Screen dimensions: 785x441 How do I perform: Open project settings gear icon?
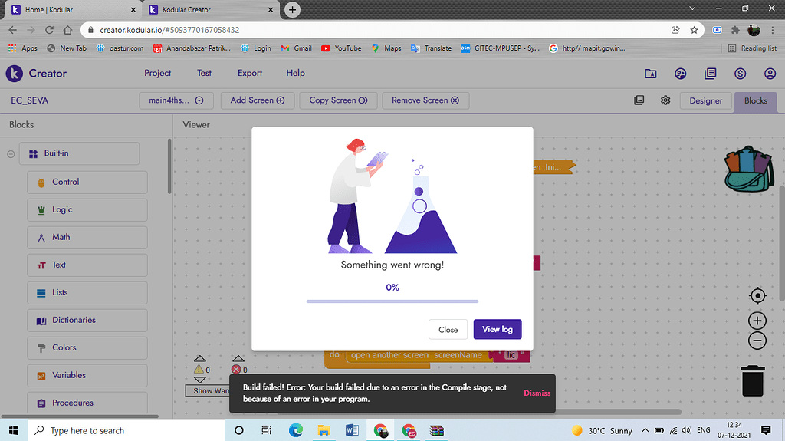[665, 100]
